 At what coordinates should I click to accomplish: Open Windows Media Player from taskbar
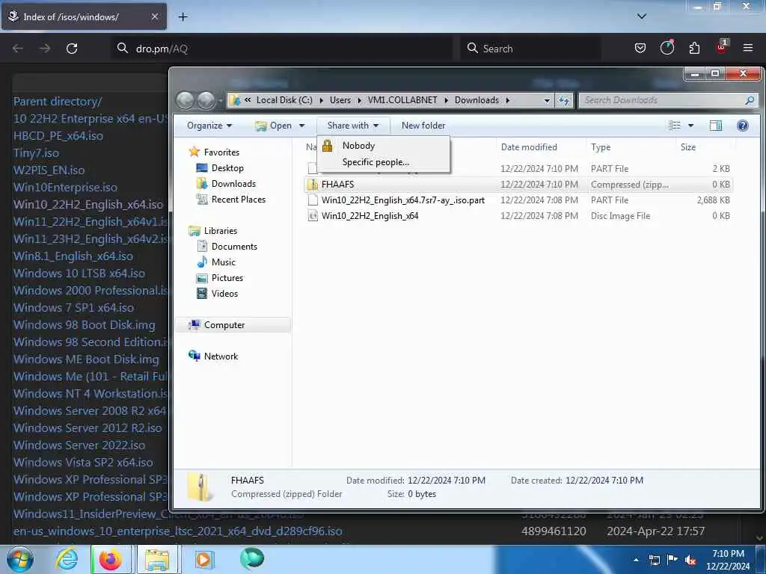(x=203, y=559)
